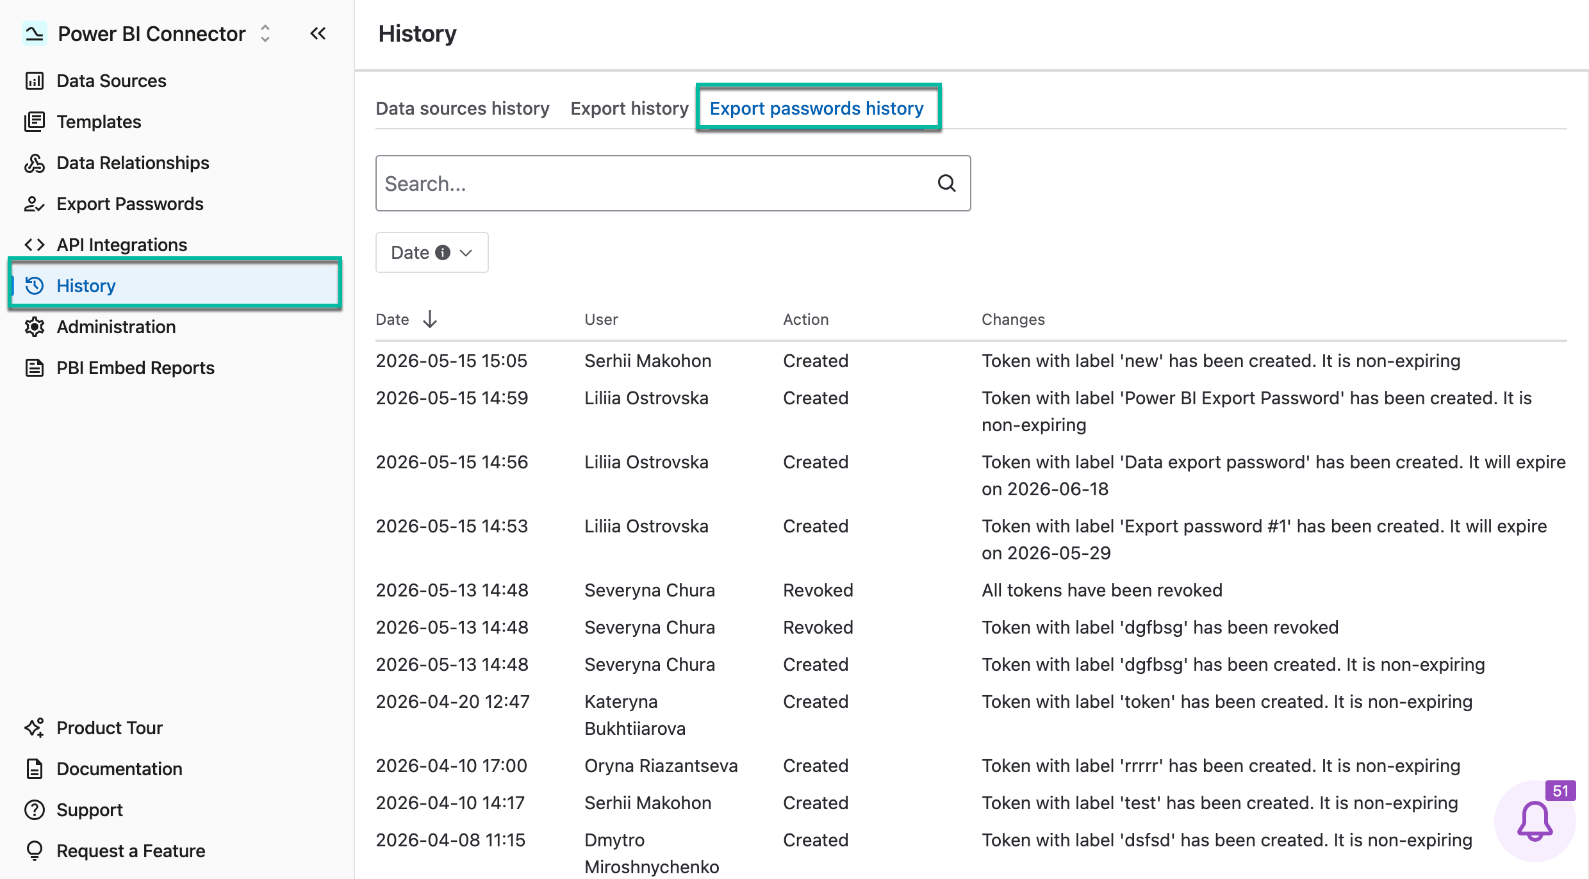1589x879 pixels.
Task: Click the 'dgfbsg' has been created entry
Action: (x=1233, y=664)
